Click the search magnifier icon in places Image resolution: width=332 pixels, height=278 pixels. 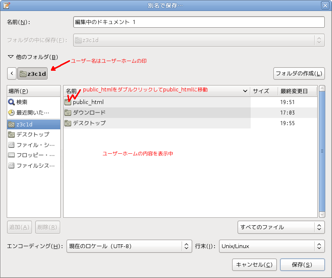coord(11,102)
